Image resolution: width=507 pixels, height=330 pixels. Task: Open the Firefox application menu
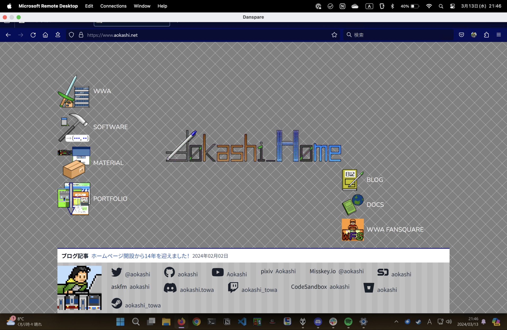(499, 35)
